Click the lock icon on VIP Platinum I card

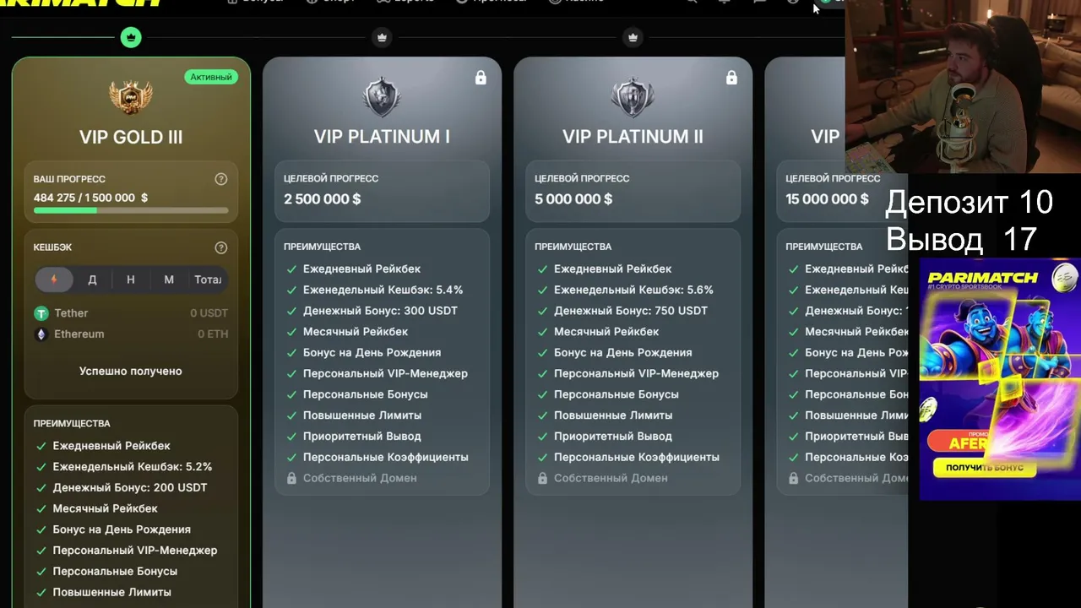[x=481, y=78]
